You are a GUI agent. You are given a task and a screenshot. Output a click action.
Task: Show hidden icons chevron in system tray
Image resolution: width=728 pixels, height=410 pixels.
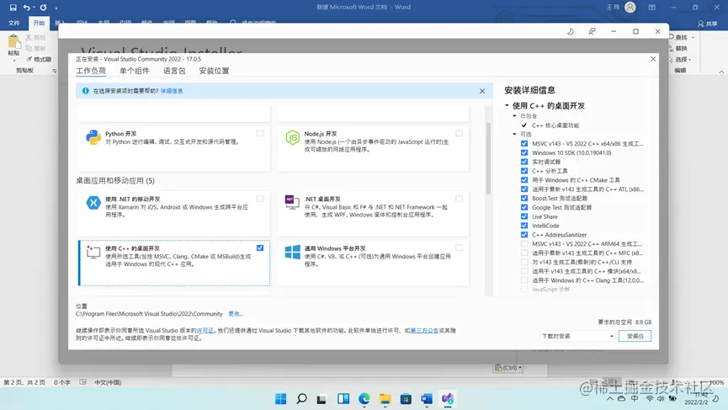click(x=609, y=399)
